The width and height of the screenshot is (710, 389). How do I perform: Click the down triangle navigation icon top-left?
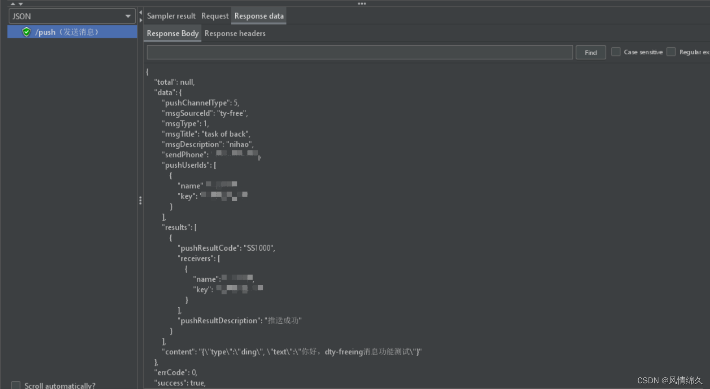(20, 3)
